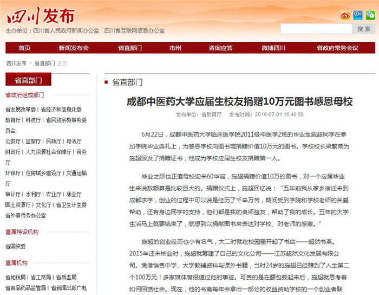Open the WeChat icon
The width and height of the screenshot is (379, 295).
click(x=370, y=15)
